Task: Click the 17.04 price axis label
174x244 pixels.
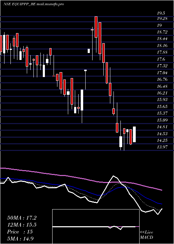Action: click(162, 73)
